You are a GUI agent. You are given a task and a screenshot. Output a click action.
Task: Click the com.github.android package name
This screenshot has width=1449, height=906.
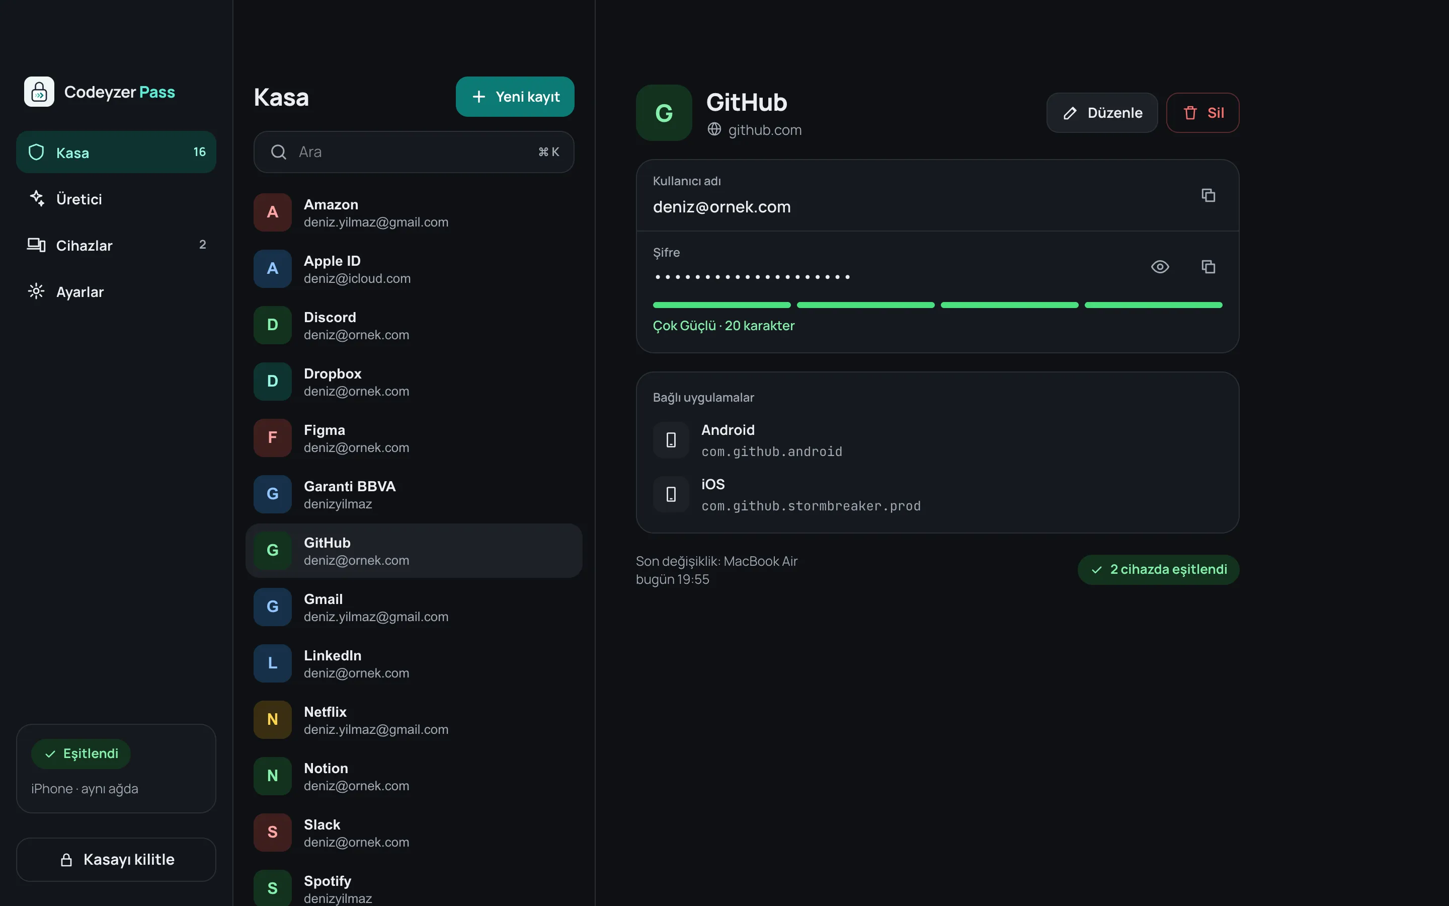pyautogui.click(x=772, y=452)
